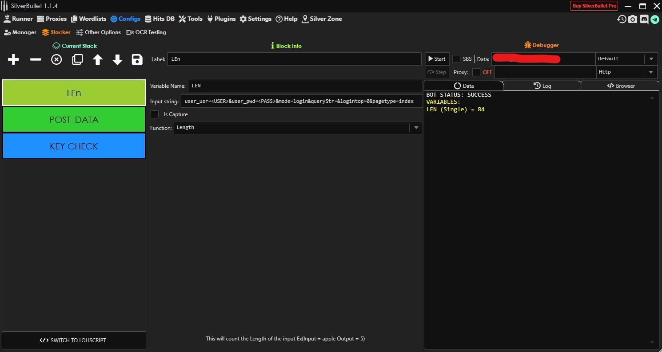The image size is (662, 352).
Task: Open the Default data type dropdown
Action: (626, 59)
